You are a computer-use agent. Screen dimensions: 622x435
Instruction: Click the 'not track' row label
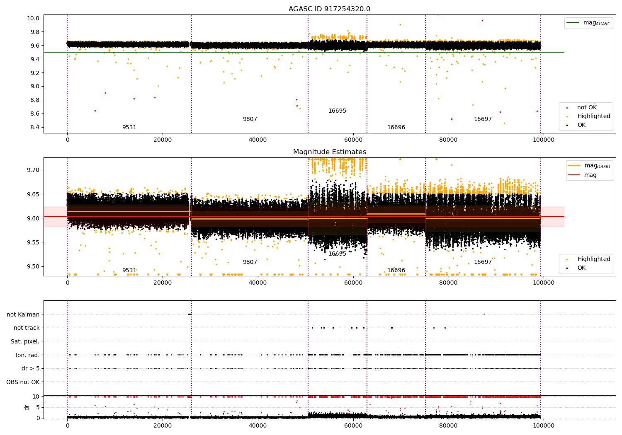(27, 328)
